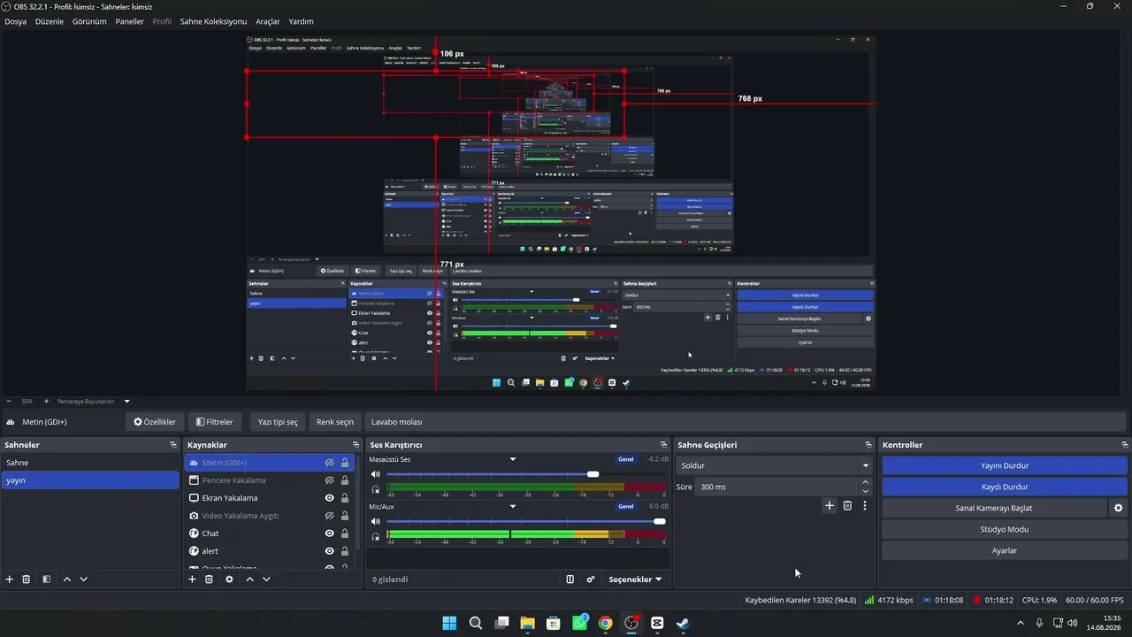This screenshot has width=1132, height=637.
Task: Undock the Kontroller panel
Action: [x=1124, y=445]
